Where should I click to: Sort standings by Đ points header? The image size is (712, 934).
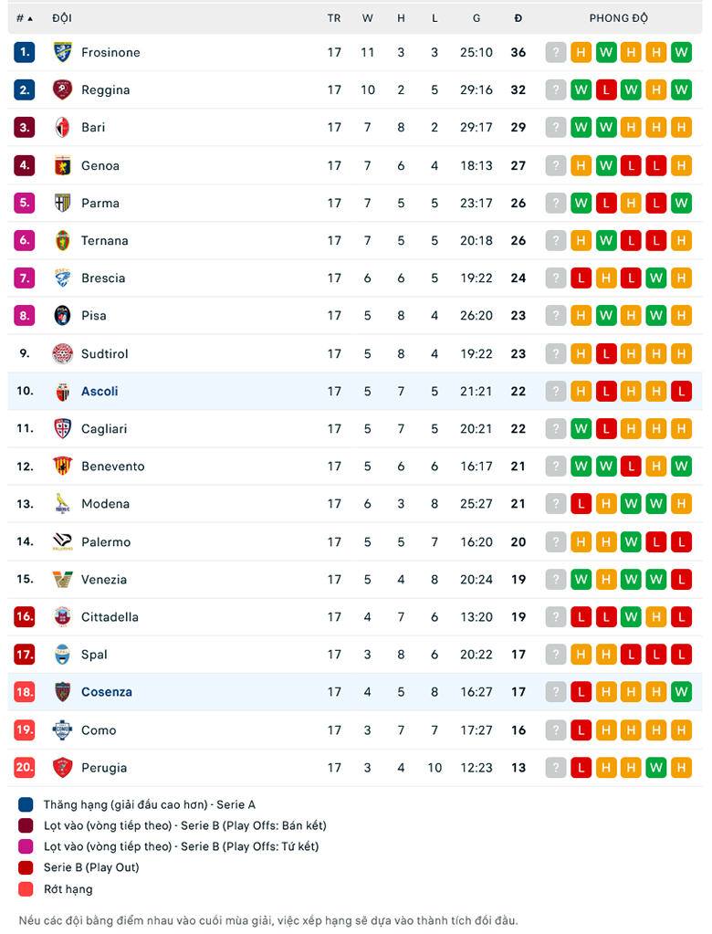(518, 18)
